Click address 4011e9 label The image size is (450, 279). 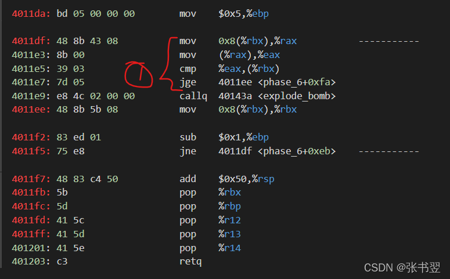pyautogui.click(x=31, y=96)
